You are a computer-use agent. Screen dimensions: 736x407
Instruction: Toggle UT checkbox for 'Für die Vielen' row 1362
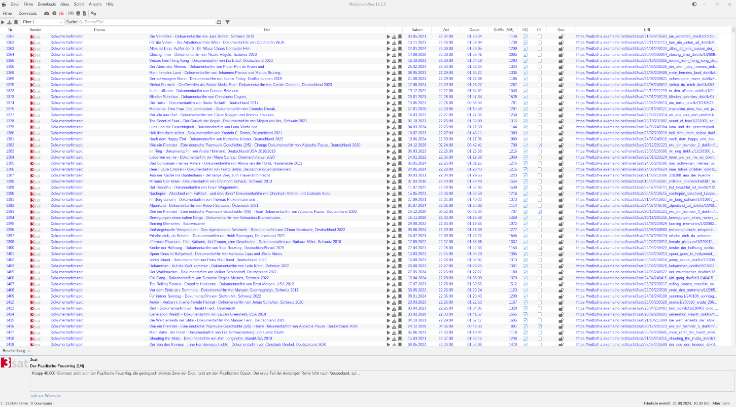[x=540, y=43]
